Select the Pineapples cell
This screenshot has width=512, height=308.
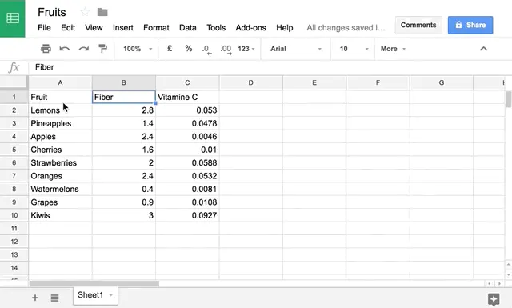tap(60, 123)
